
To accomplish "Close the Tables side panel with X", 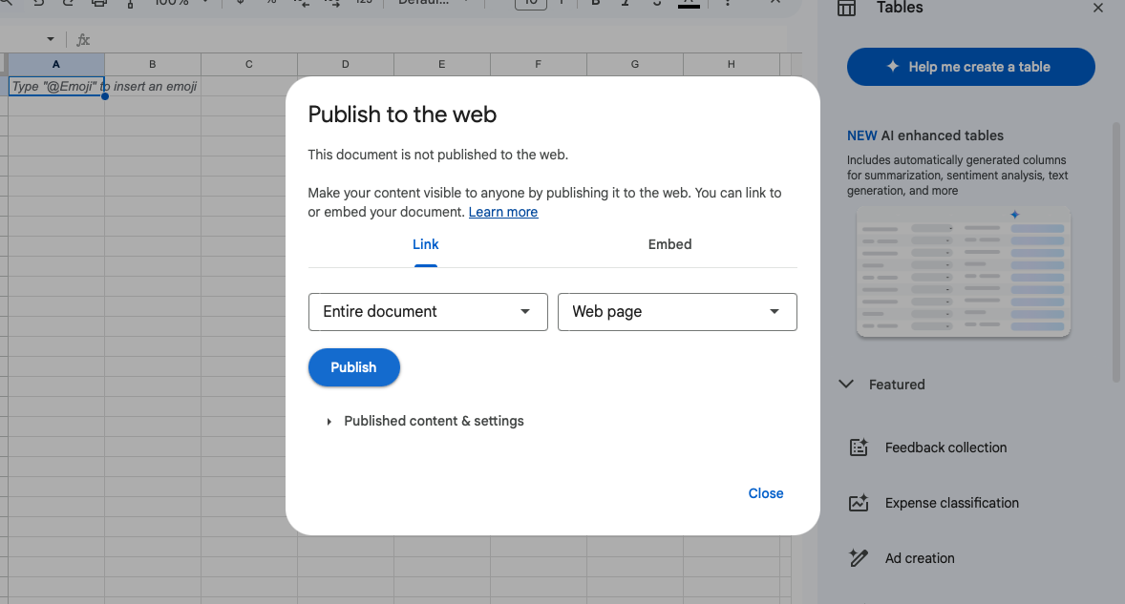I will 1098,9.
